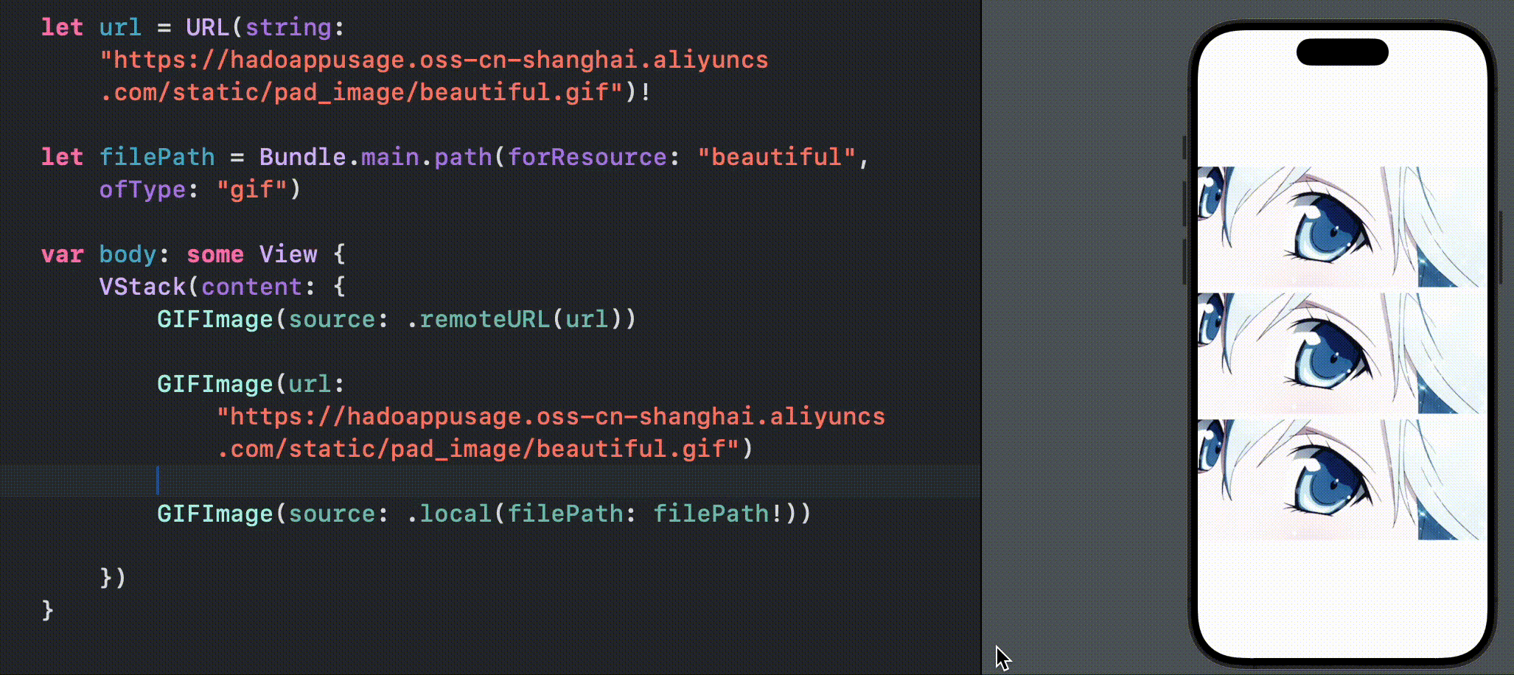Click the URL string inside GIFImage(url:) call
The width and height of the screenshot is (1514, 675).
551,416
